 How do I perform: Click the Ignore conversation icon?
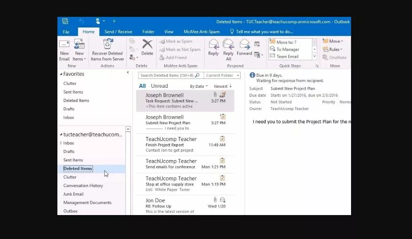point(132,41)
